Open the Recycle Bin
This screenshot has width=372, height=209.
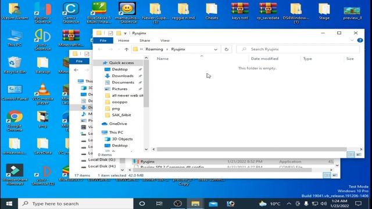click(x=15, y=65)
